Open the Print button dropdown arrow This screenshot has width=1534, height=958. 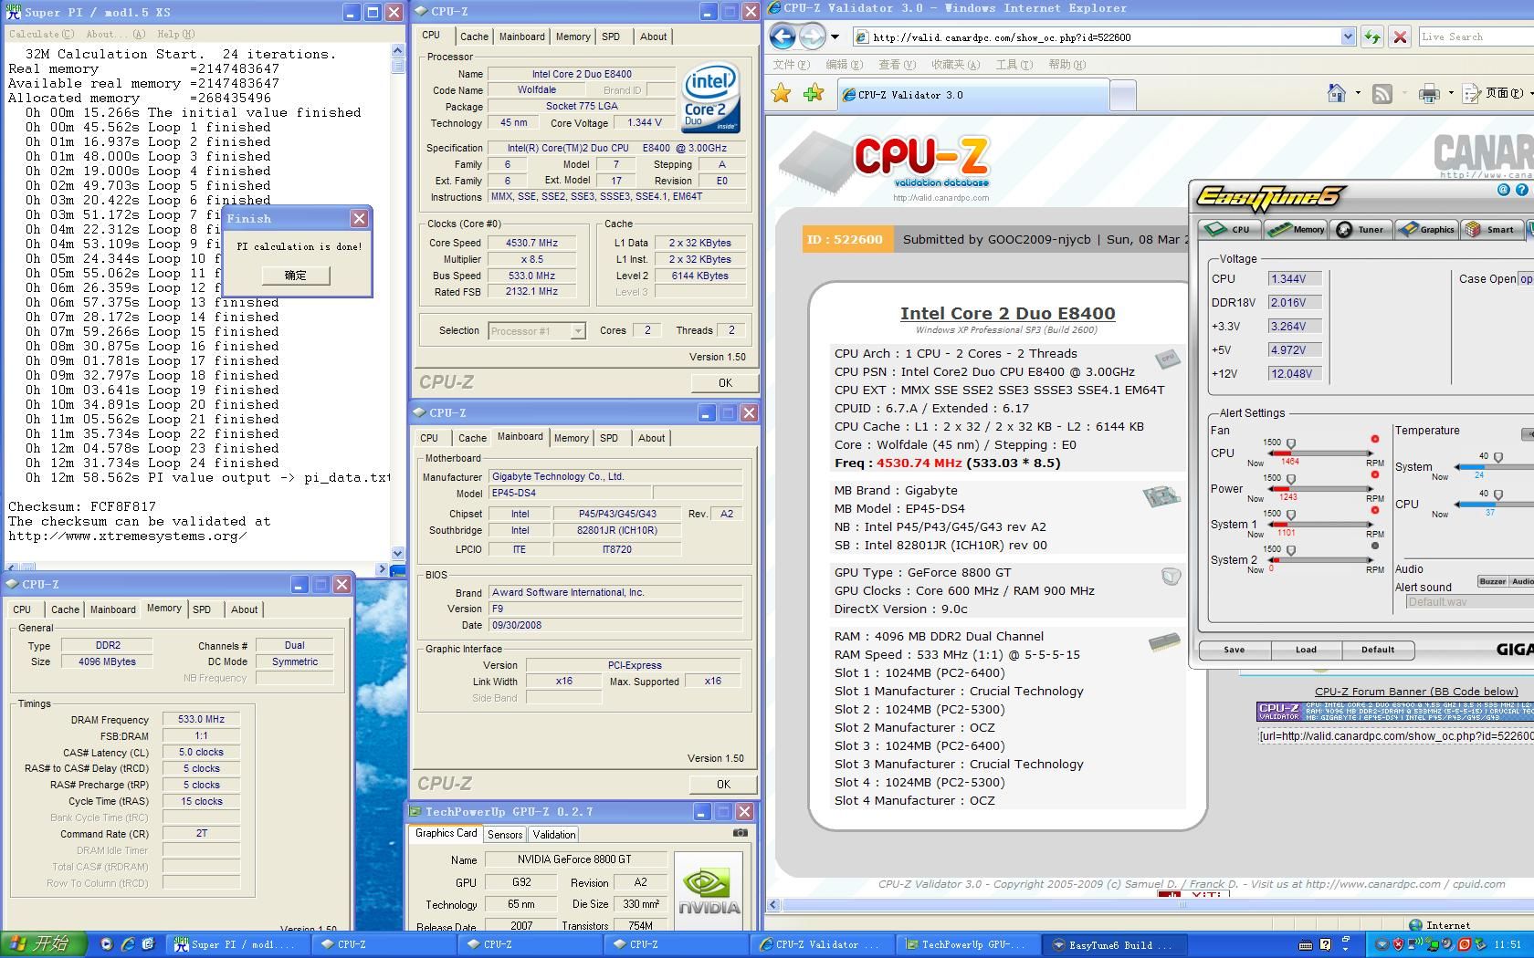click(1451, 93)
